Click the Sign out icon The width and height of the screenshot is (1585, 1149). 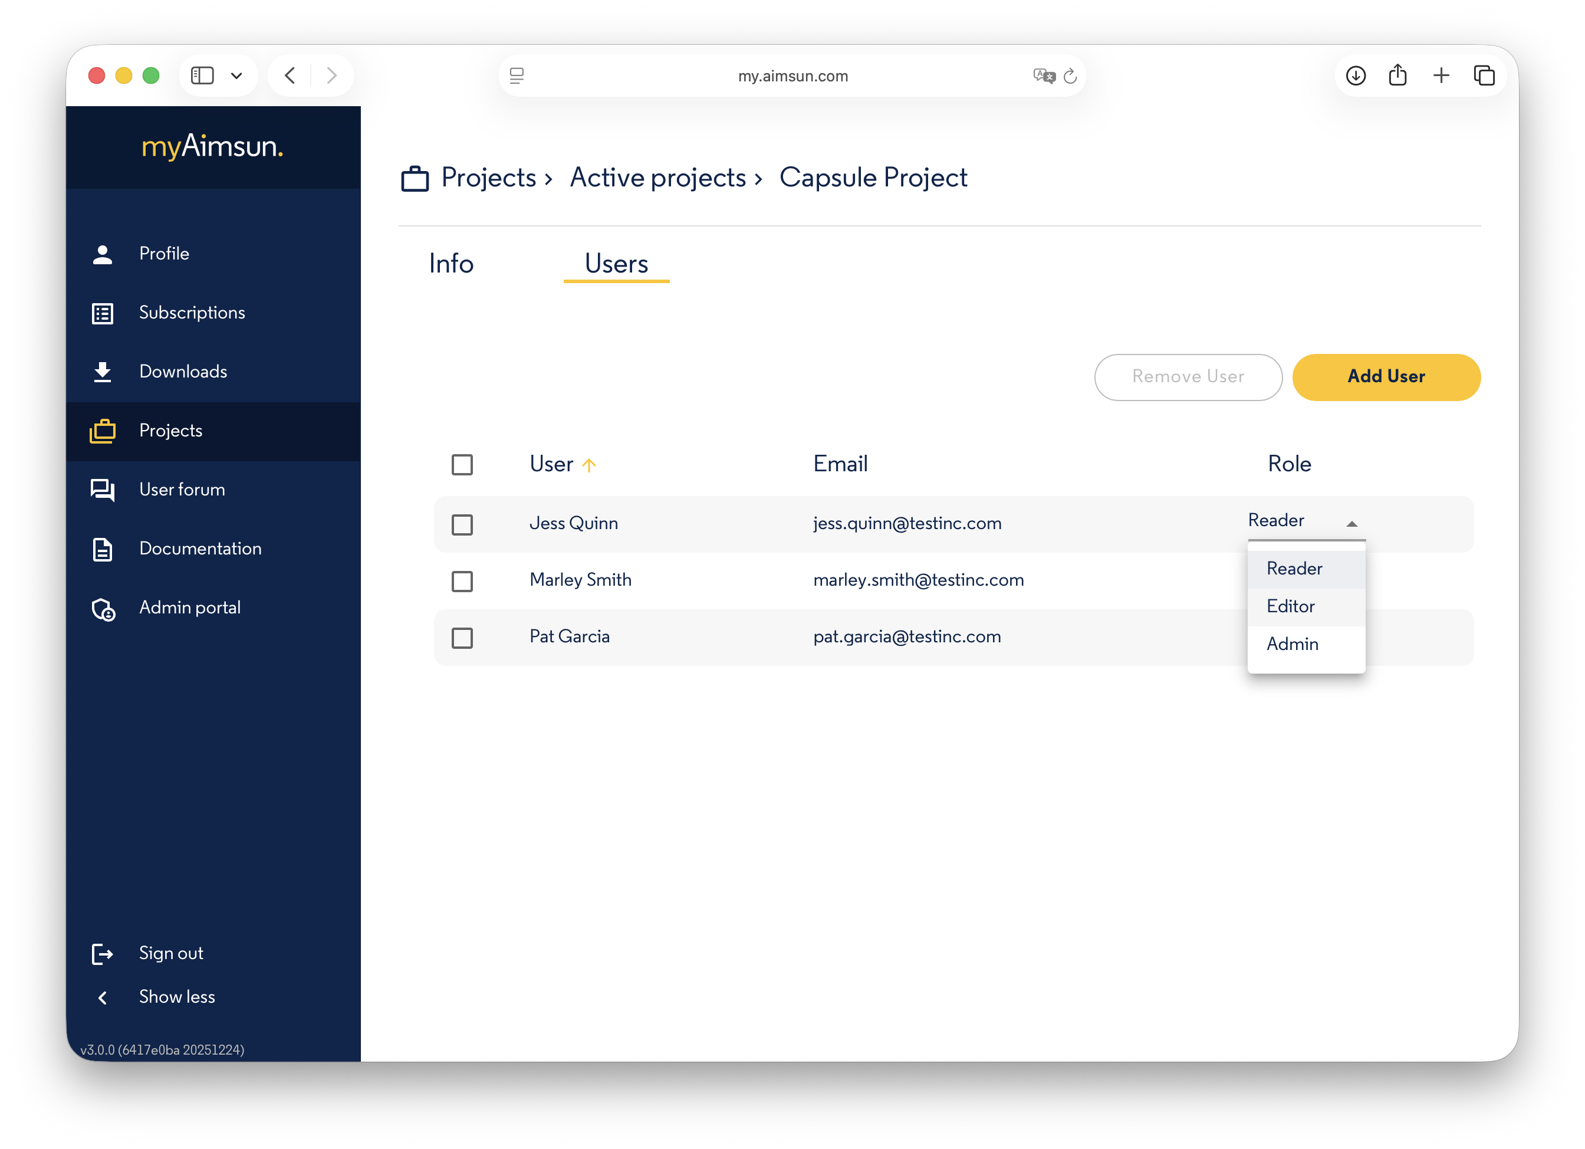pyautogui.click(x=102, y=954)
